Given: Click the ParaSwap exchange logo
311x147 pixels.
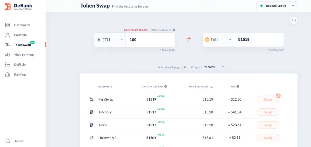Looking at the screenshot, I should tap(91, 99).
